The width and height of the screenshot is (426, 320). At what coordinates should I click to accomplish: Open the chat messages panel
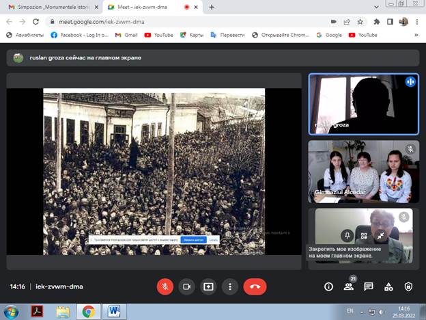click(x=369, y=286)
